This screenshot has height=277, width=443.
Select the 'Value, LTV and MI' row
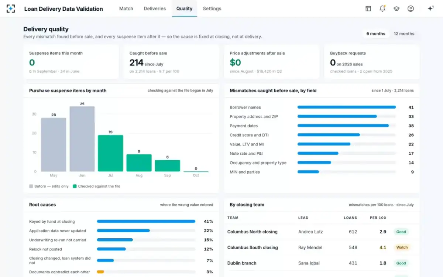(322, 144)
